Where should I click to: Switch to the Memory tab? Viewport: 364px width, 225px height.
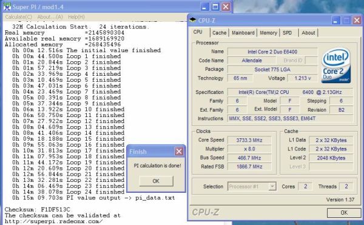(x=268, y=33)
